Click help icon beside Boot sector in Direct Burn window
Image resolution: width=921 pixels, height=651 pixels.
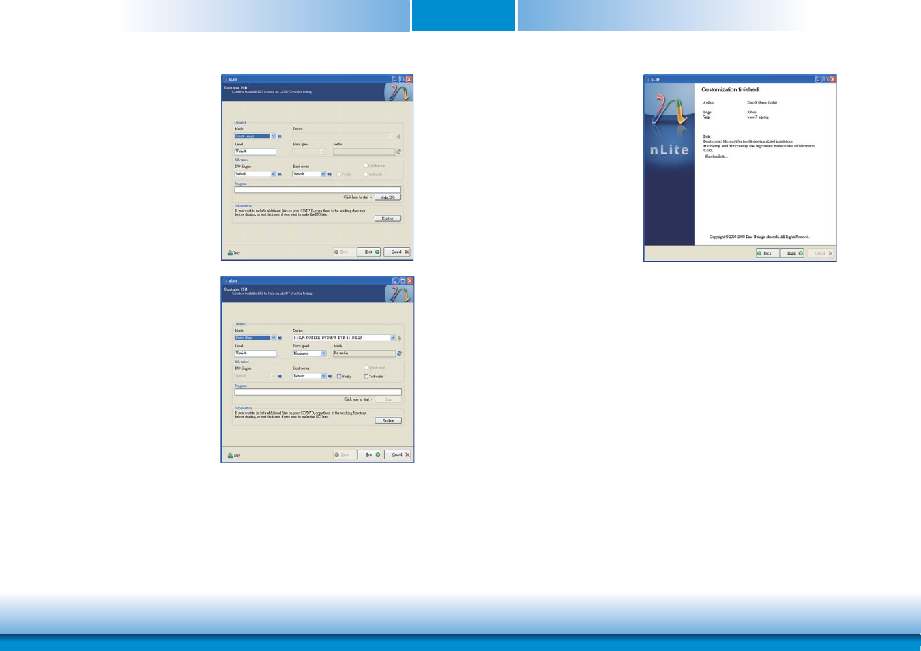coord(330,376)
